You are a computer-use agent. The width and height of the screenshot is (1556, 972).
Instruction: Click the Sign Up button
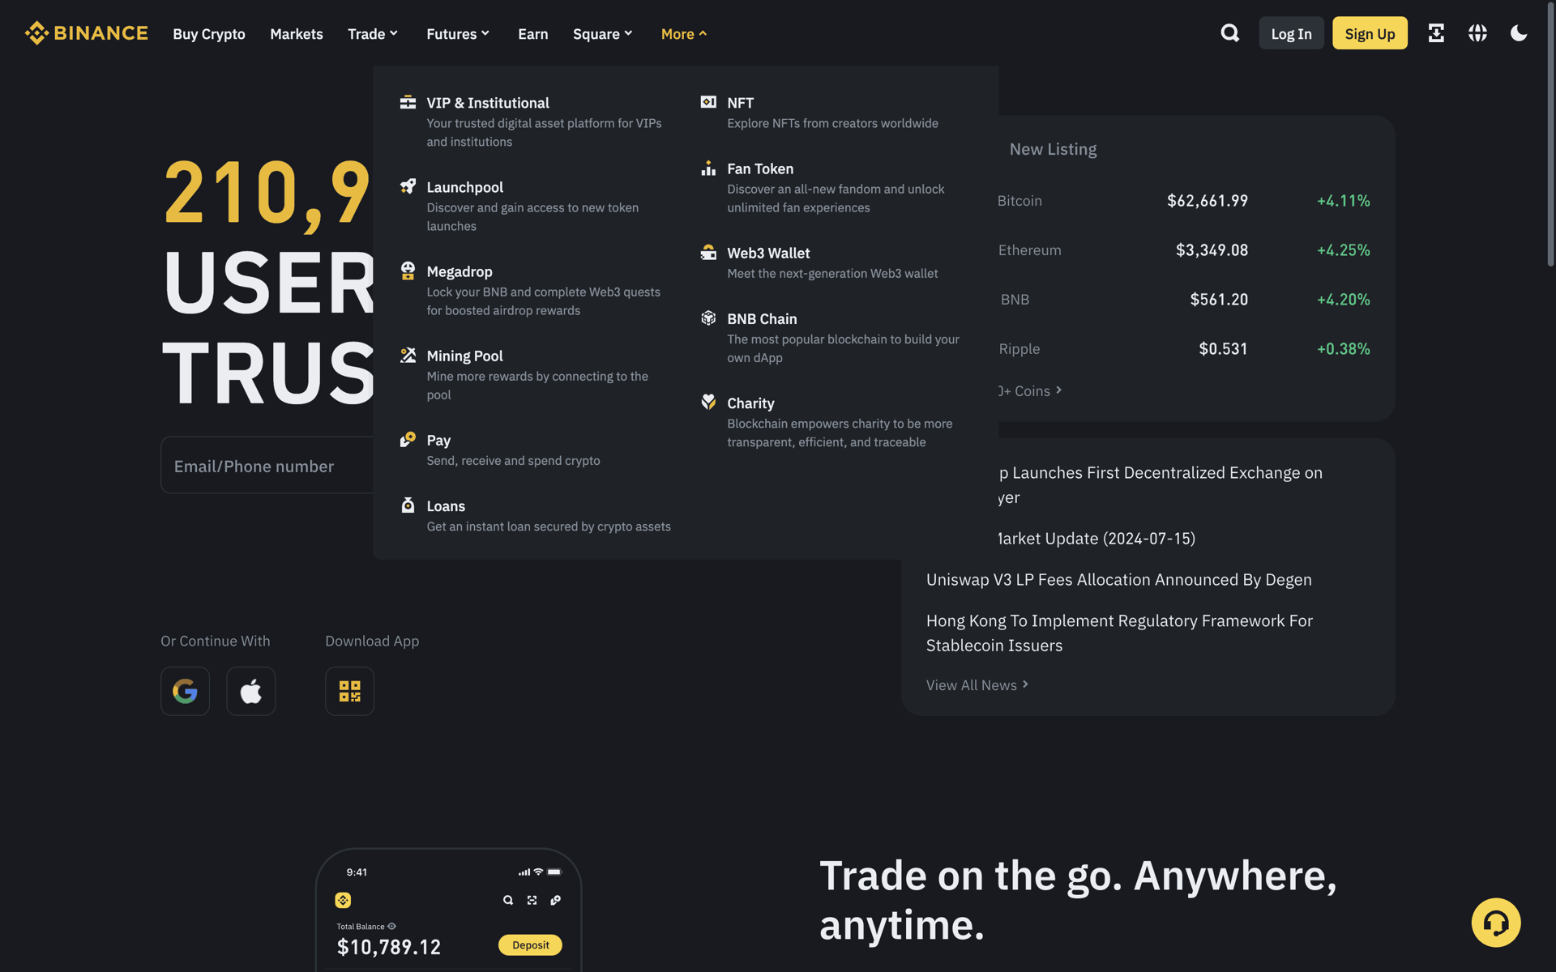(x=1370, y=33)
